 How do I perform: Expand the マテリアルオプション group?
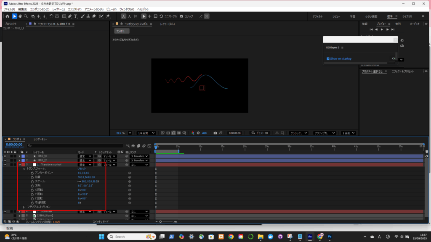[x=24, y=207]
